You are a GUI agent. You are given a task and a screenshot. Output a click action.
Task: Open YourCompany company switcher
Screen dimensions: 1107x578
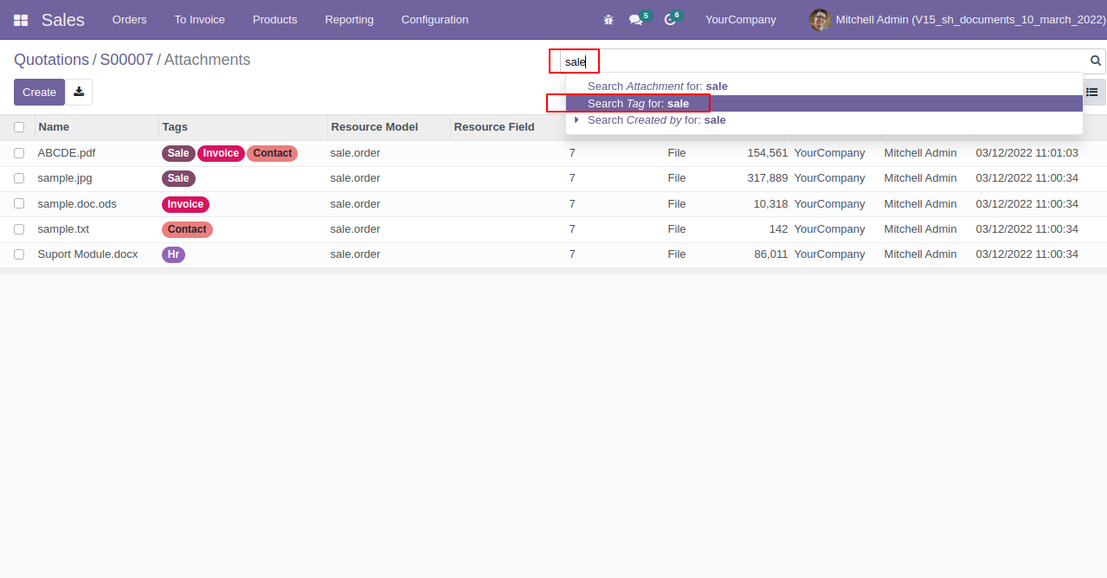[x=740, y=20]
